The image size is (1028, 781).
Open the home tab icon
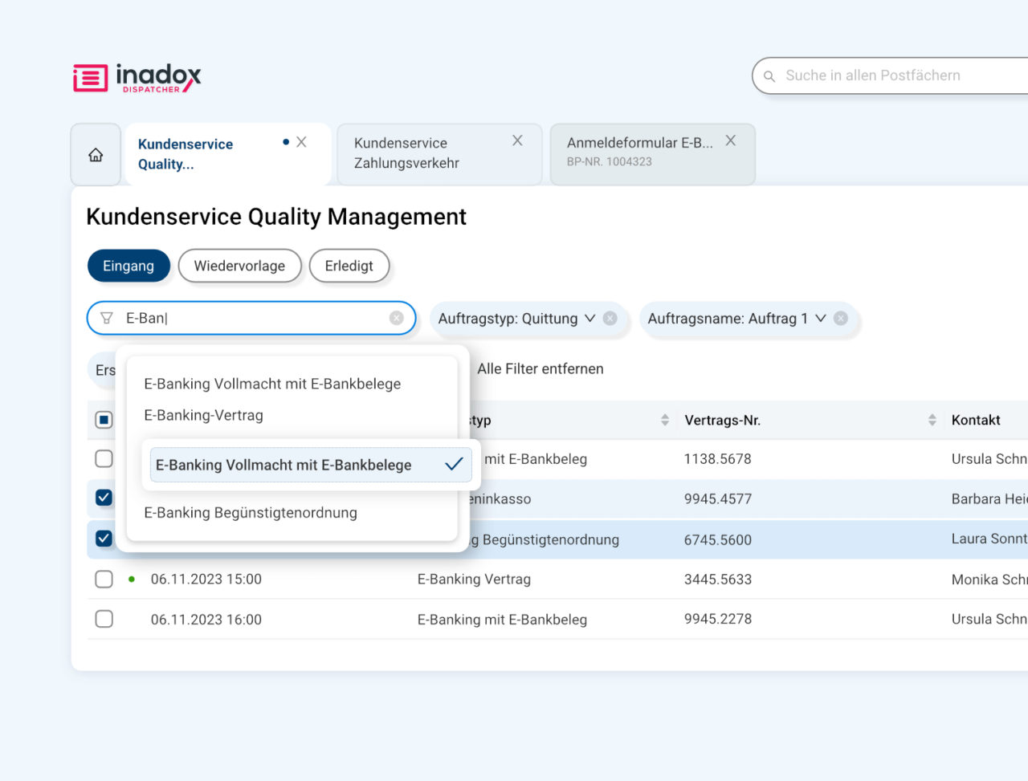pos(96,155)
